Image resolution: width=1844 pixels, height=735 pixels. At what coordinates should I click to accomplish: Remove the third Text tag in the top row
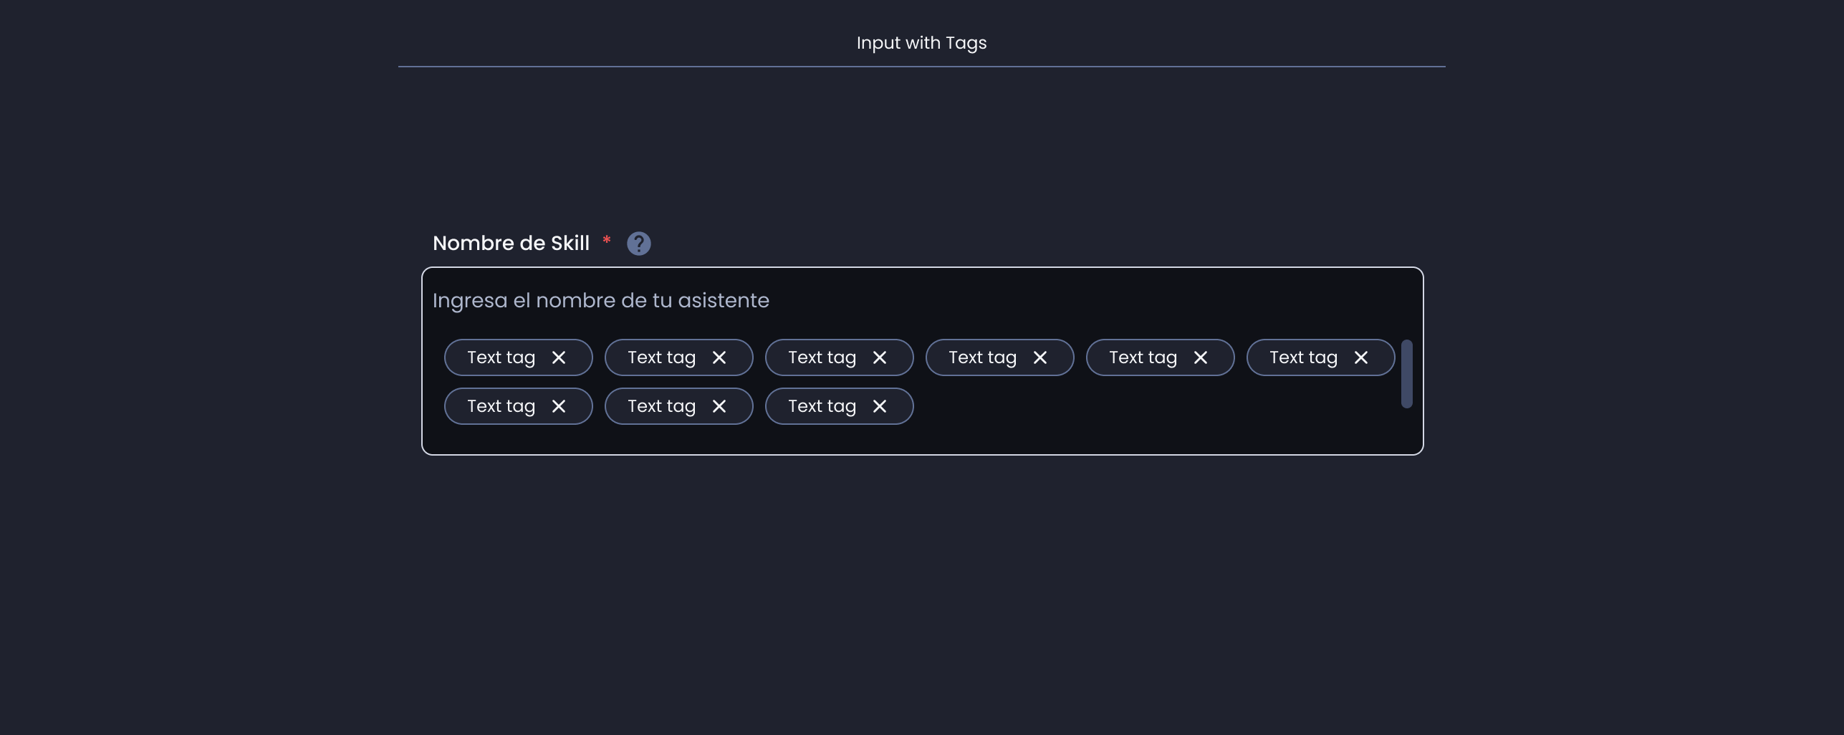pos(880,357)
